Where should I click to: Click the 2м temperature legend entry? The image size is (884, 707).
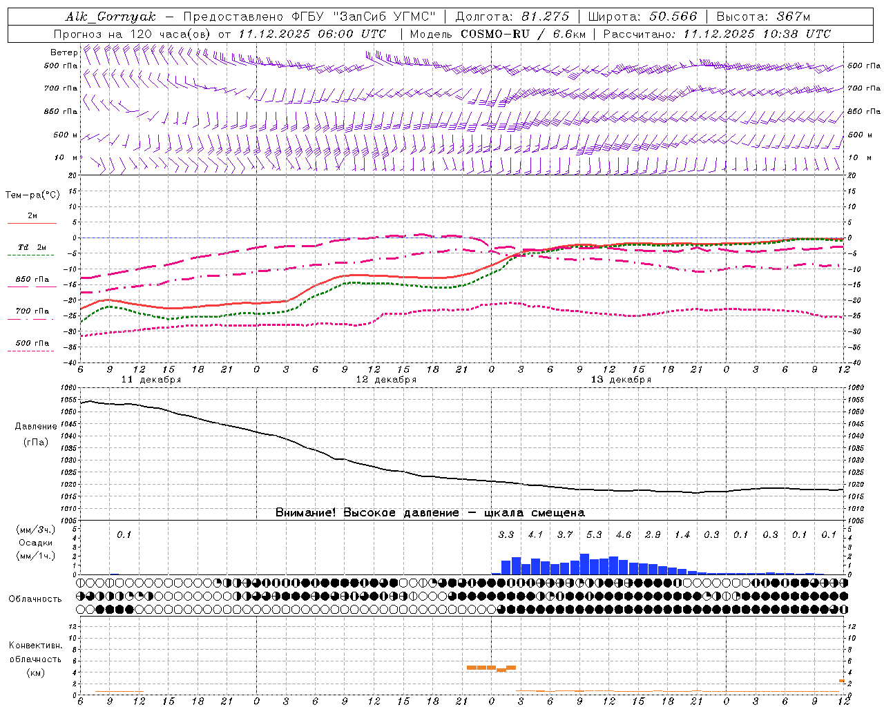pyautogui.click(x=32, y=215)
